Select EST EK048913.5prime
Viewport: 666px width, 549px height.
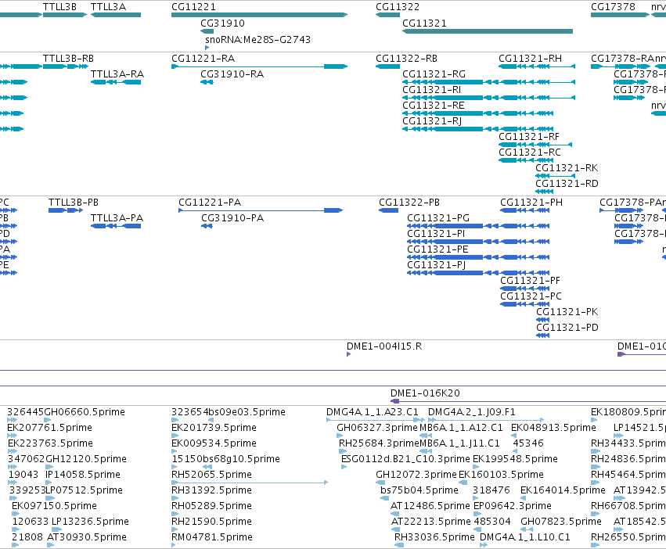pos(553,428)
